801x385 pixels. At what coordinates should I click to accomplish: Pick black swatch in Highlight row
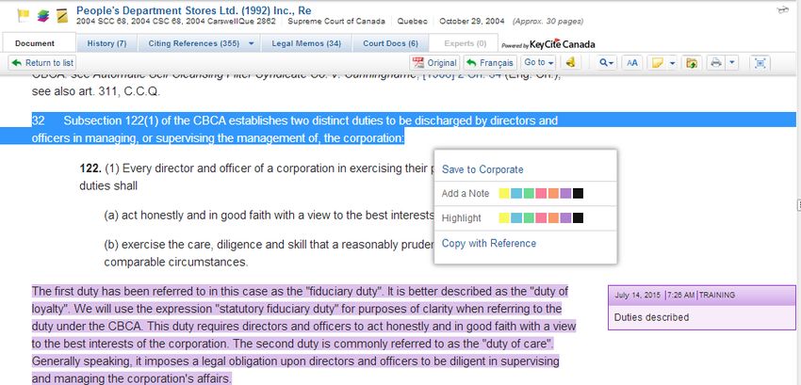578,218
